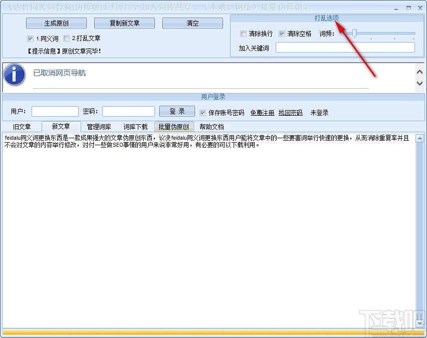This screenshot has height=338, width=427.
Task: Toggle 保存账号密码 checkbox
Action: pos(202,113)
